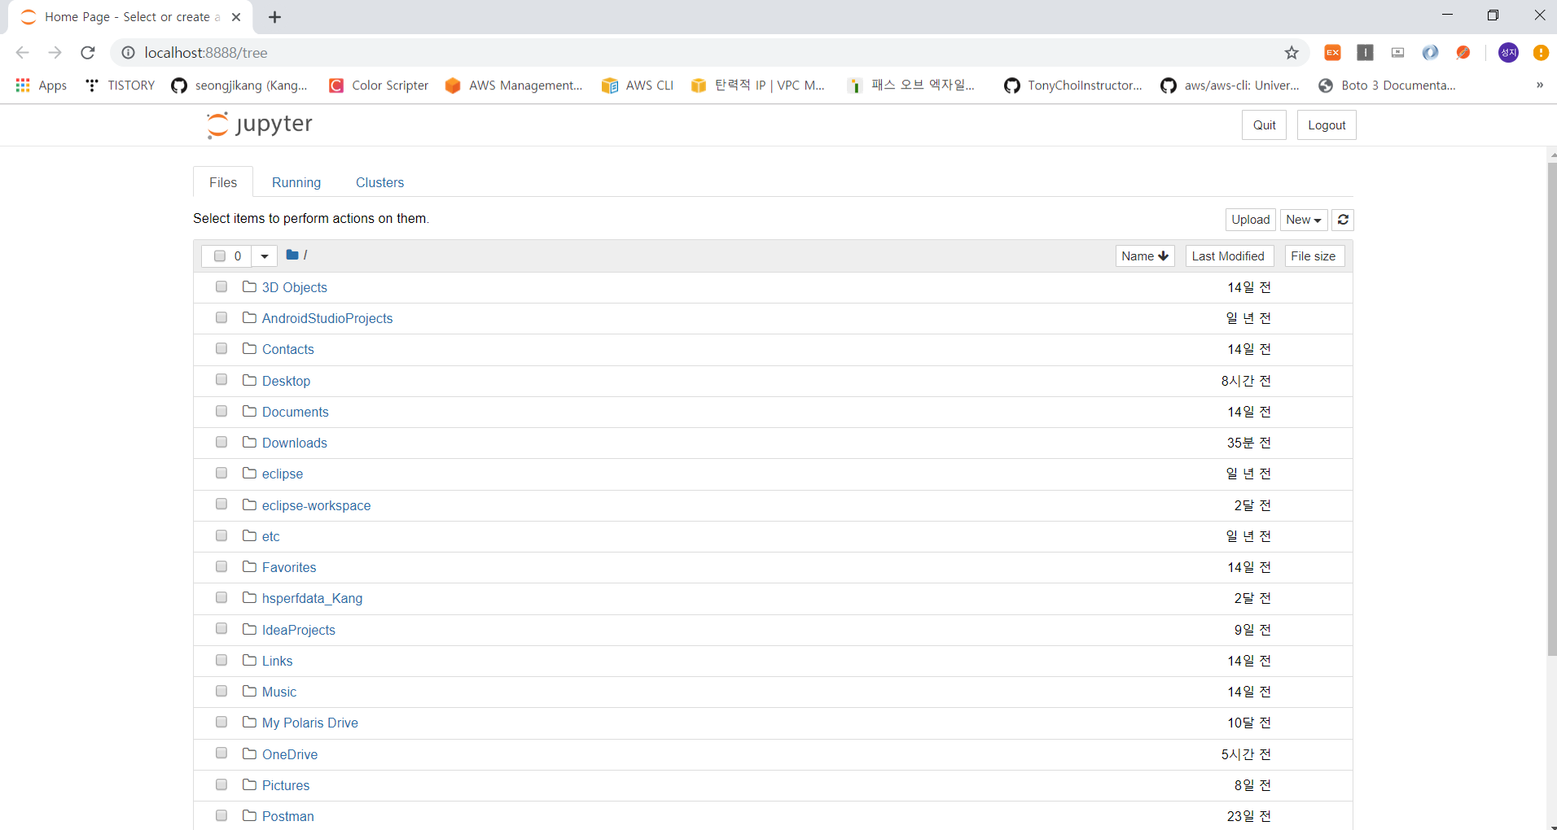Click the browser back arrow

pyautogui.click(x=23, y=53)
